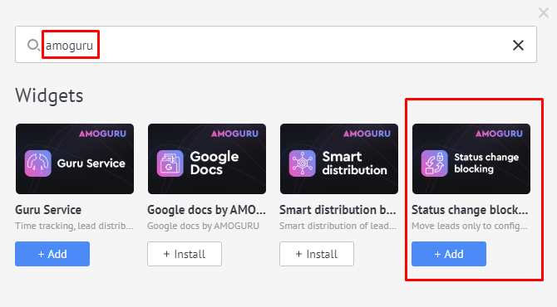Open the Smart distribution widget thumbnail
This screenshot has width=557, height=307.
(x=339, y=158)
